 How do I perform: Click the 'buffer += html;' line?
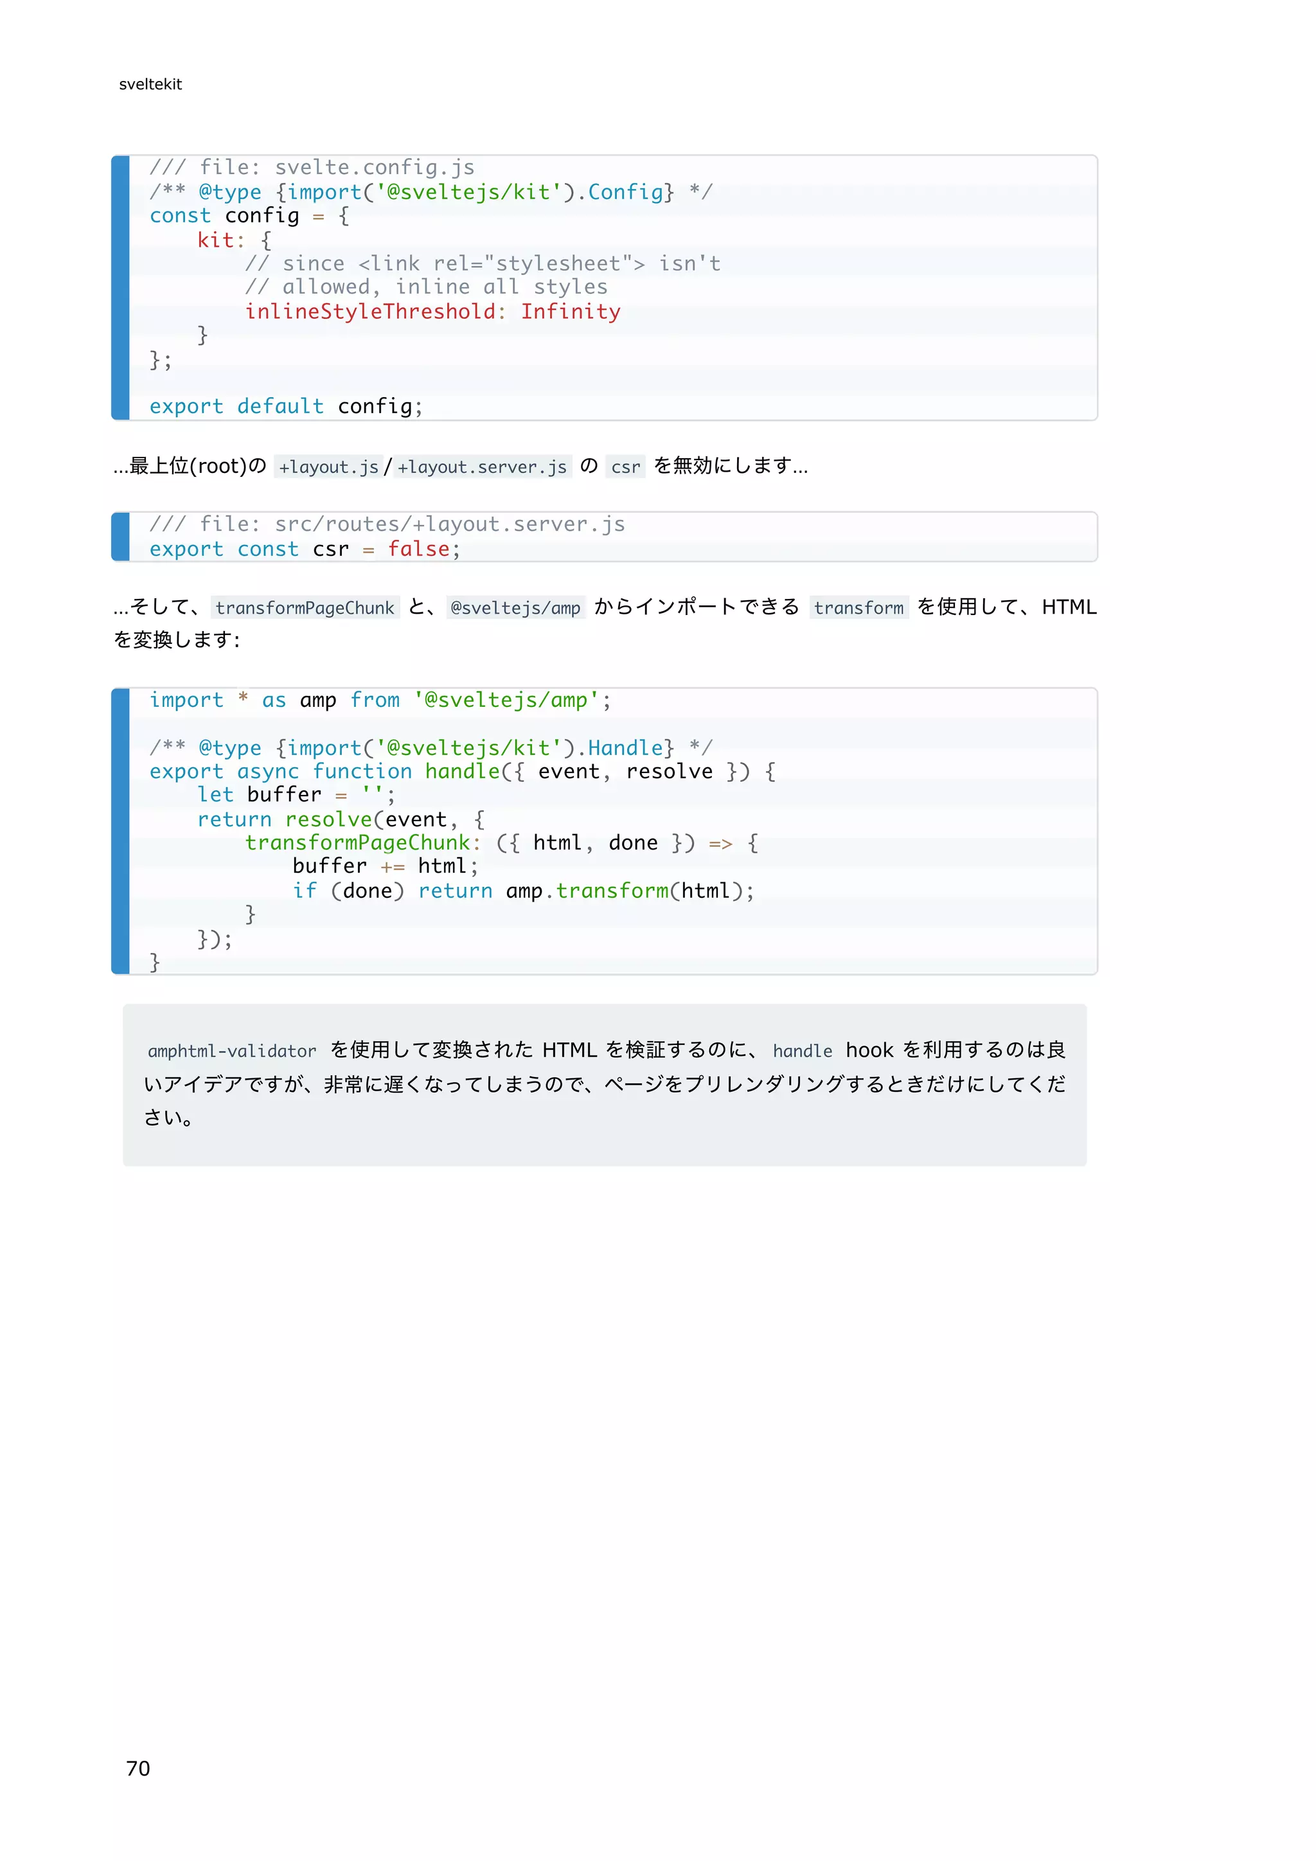pyautogui.click(x=386, y=866)
